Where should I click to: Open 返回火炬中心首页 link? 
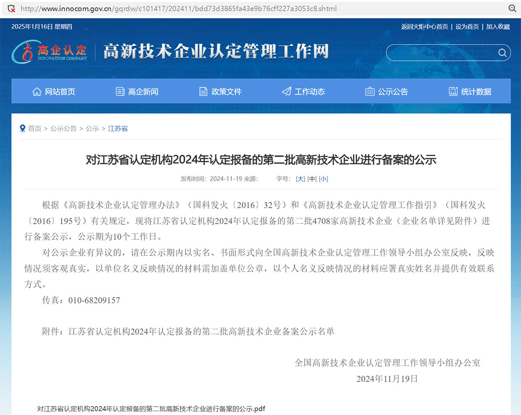click(x=424, y=26)
